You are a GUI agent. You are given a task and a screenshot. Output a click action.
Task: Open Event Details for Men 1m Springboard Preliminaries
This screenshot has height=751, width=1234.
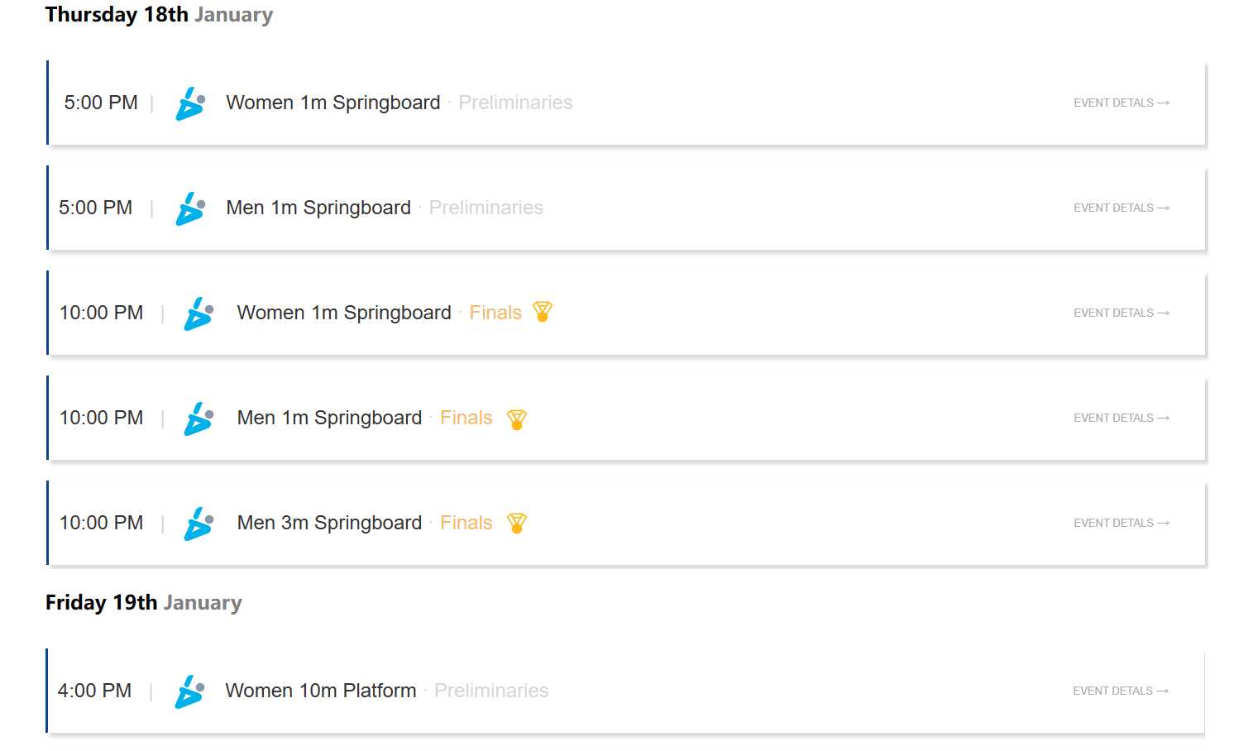coord(1121,208)
